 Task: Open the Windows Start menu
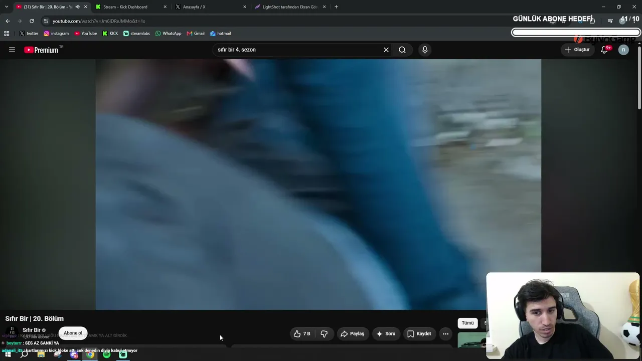click(x=8, y=354)
